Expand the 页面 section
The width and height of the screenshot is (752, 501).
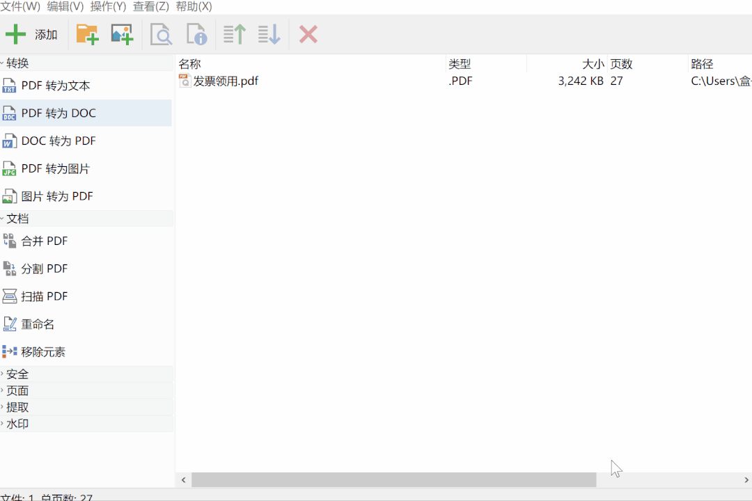click(x=17, y=390)
